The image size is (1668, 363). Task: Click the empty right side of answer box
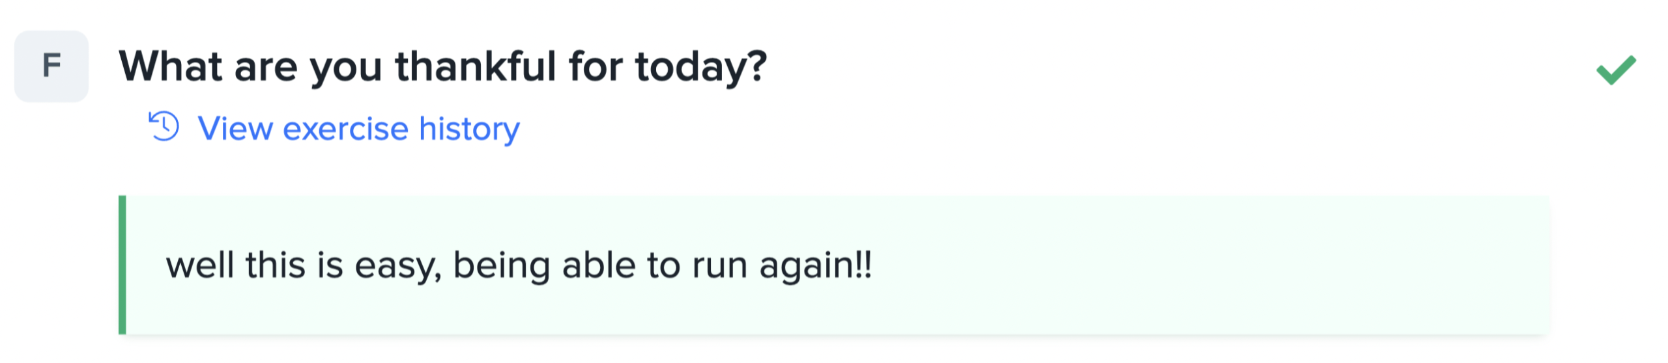[1238, 265]
